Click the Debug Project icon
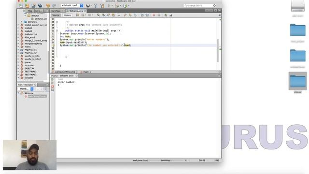The image size is (309, 174). tap(117, 5)
